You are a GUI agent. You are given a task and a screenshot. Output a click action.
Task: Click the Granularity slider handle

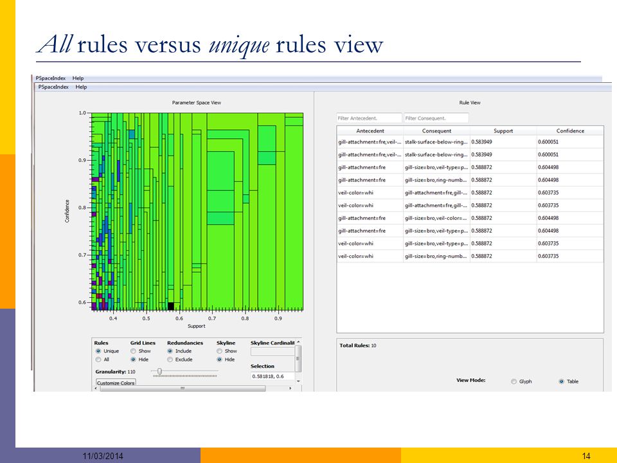coord(159,371)
